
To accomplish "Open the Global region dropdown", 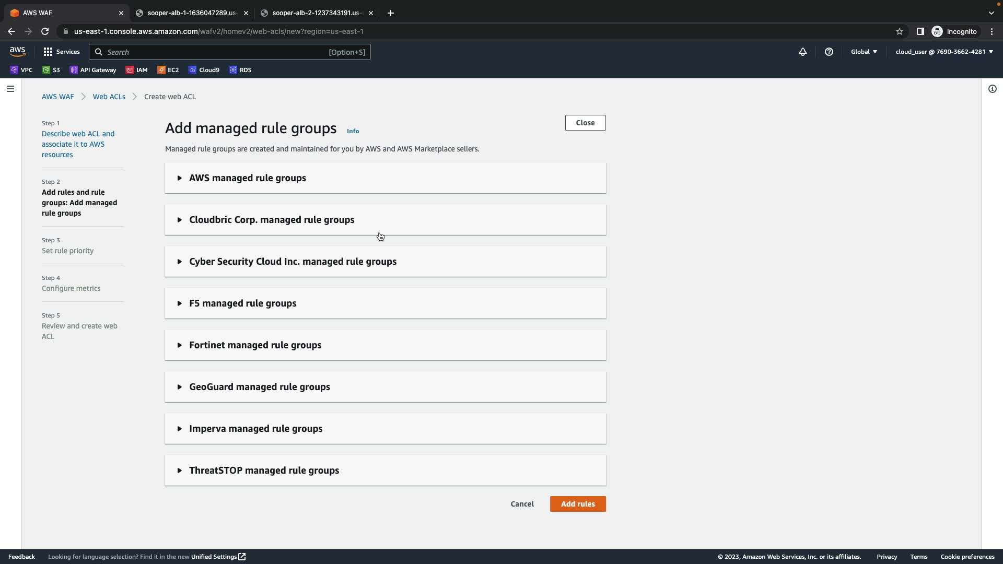I will pyautogui.click(x=864, y=52).
